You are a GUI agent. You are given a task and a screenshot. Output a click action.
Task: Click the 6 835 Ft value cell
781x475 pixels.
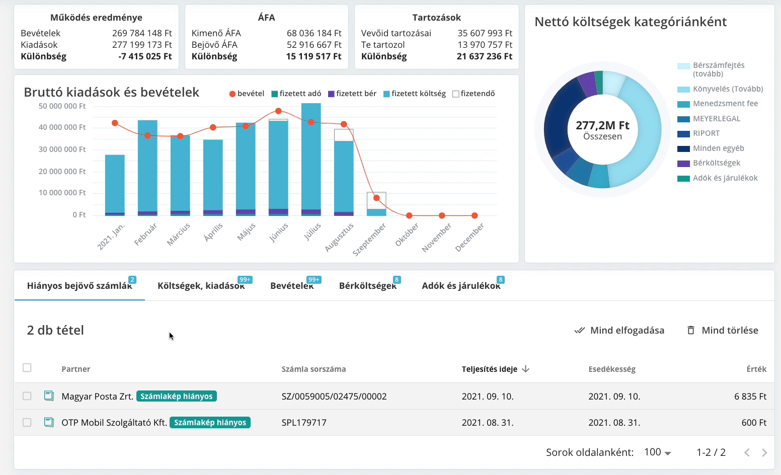[750, 396]
